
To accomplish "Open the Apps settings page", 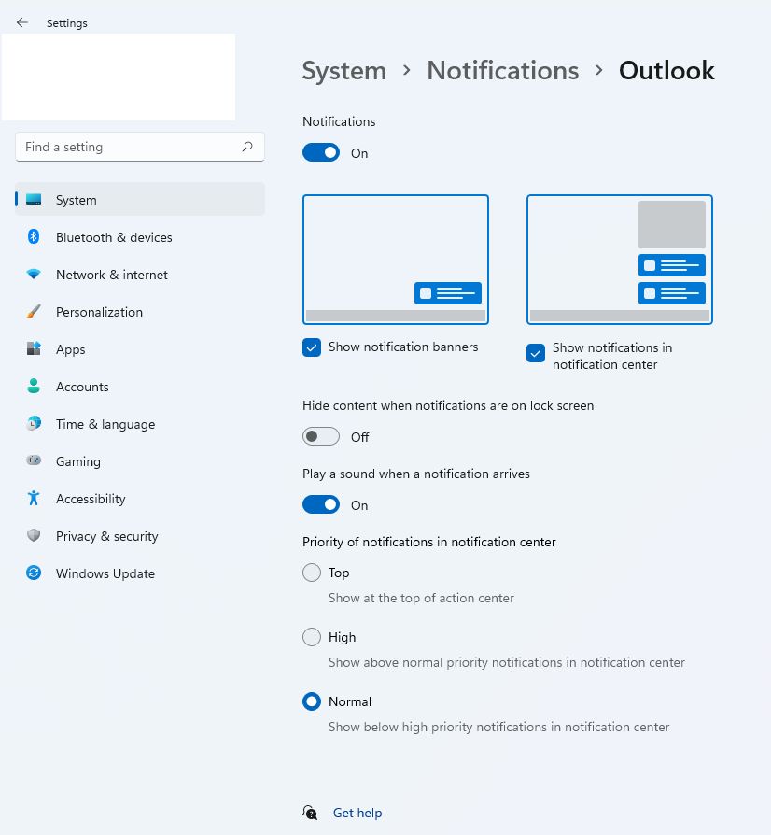I will pyautogui.click(x=140, y=348).
